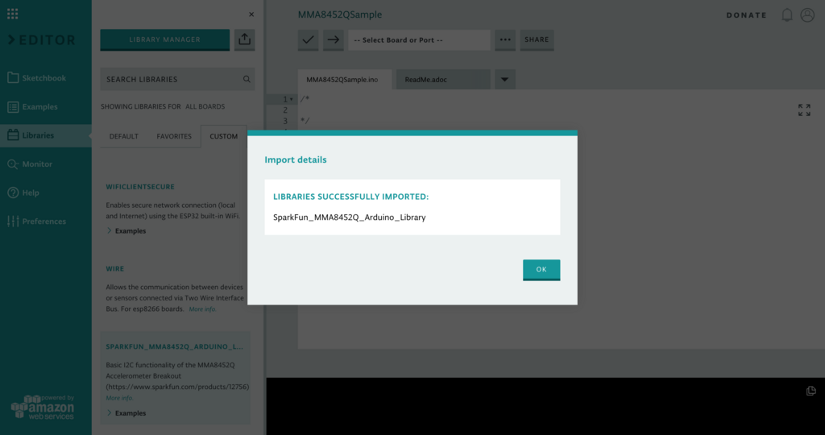Open the apps grid menu icon
This screenshot has width=825, height=435.
13,14
